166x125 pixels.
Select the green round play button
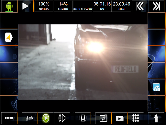46,118
